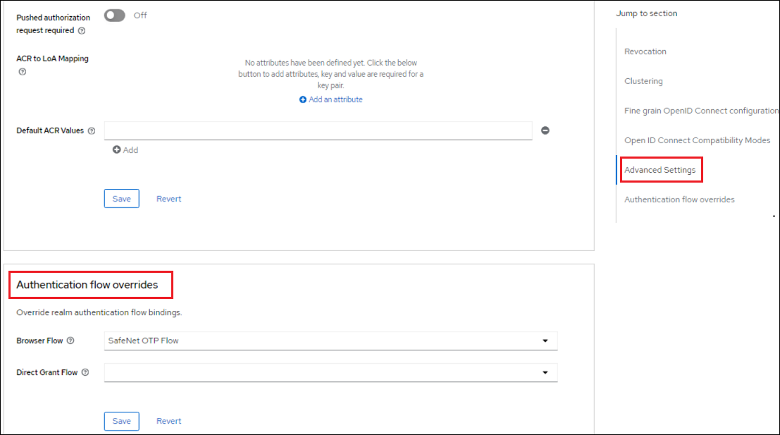Select Authentication flow overrides in sidebar
Screen dimensions: 780x435
[679, 200]
